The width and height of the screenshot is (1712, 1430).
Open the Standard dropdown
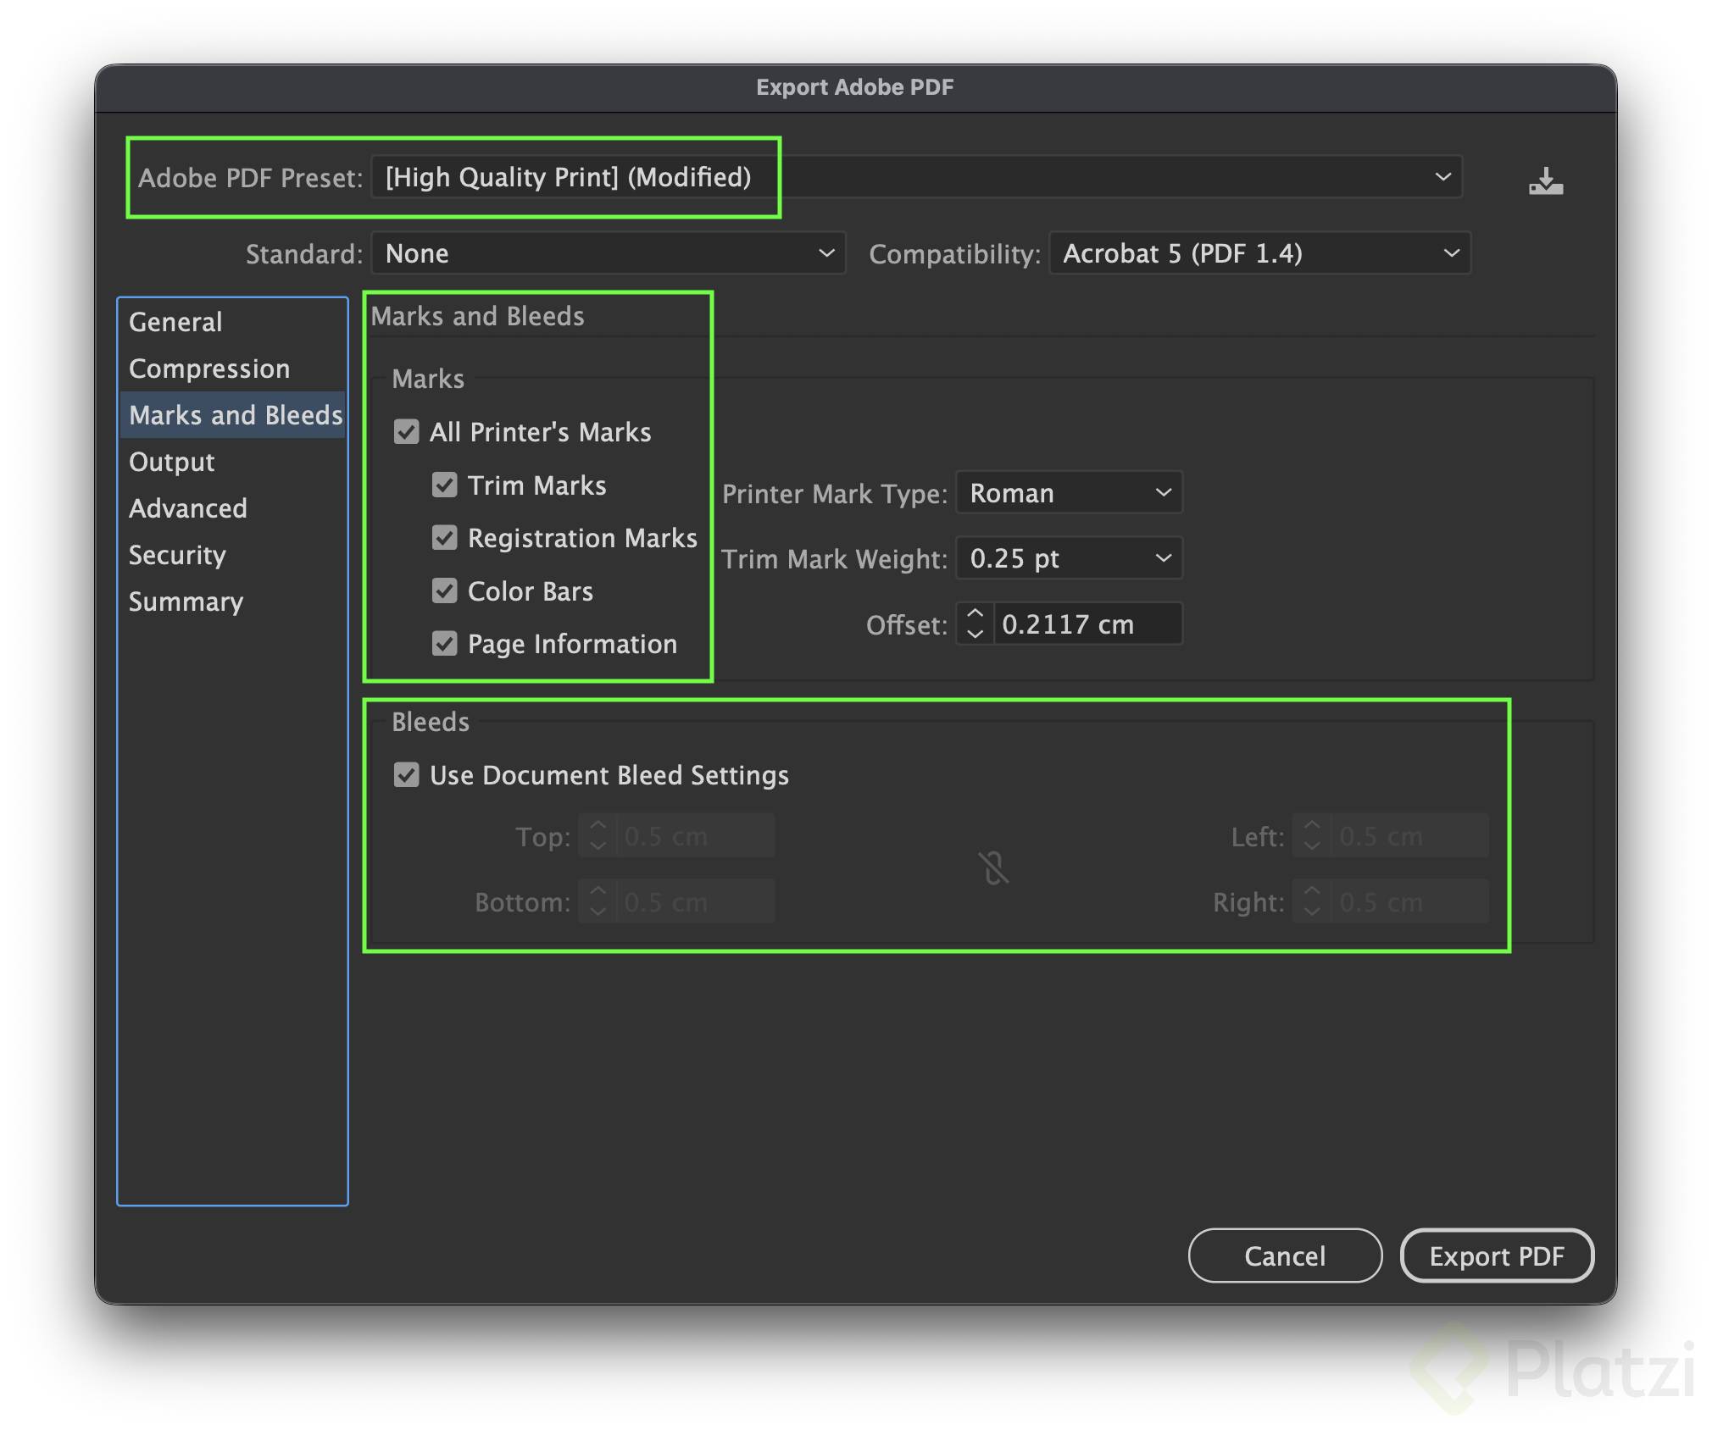(608, 253)
